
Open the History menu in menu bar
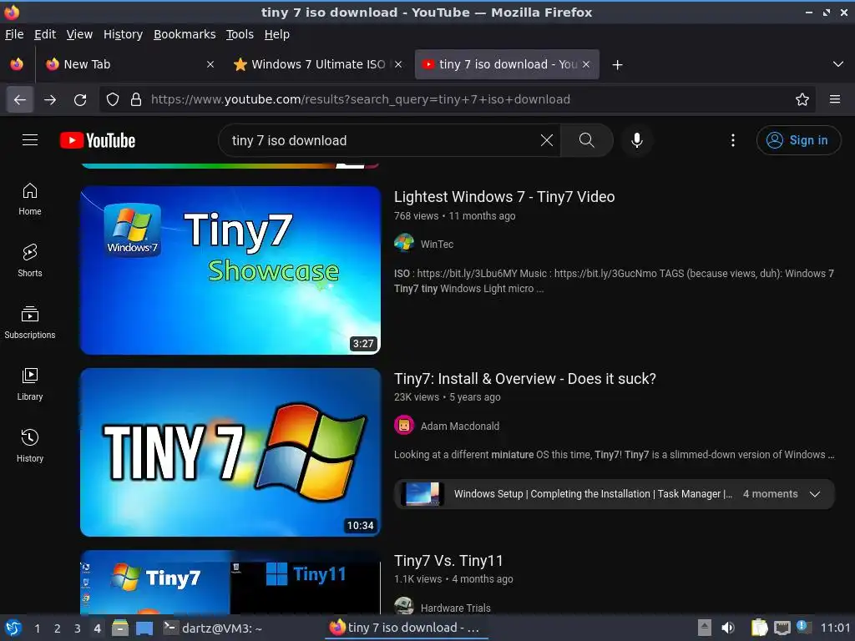pyautogui.click(x=124, y=34)
